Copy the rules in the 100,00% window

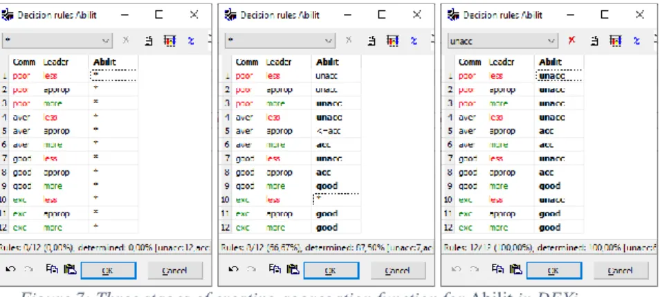(498, 269)
